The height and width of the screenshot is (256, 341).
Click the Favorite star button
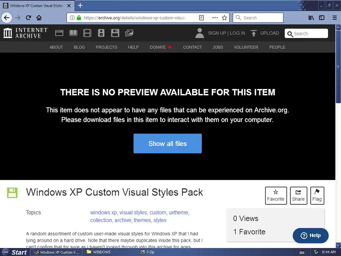tap(276, 195)
